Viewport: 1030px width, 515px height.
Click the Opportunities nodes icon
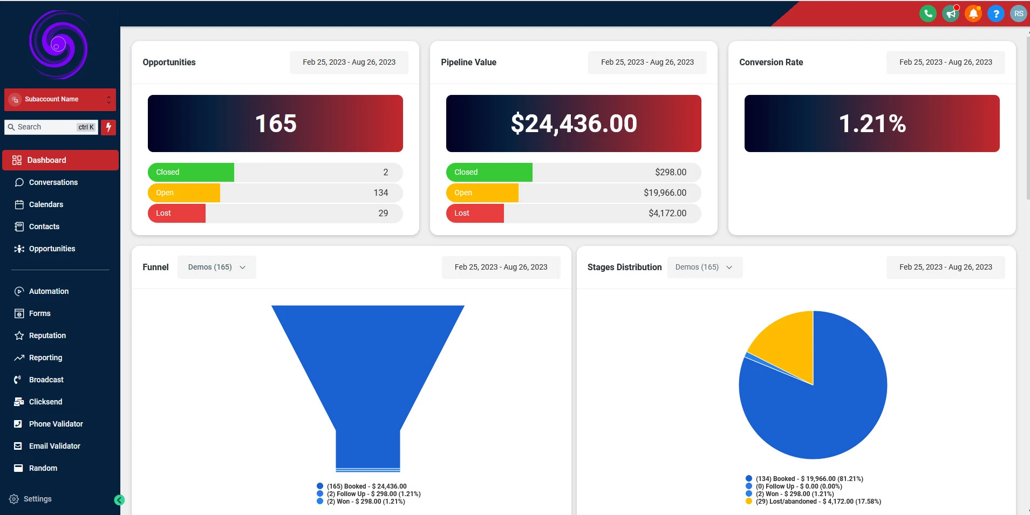(x=19, y=249)
